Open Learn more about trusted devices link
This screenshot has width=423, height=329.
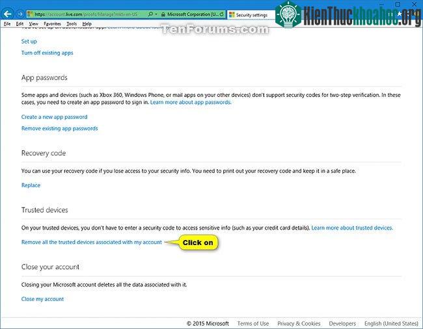pos(352,228)
